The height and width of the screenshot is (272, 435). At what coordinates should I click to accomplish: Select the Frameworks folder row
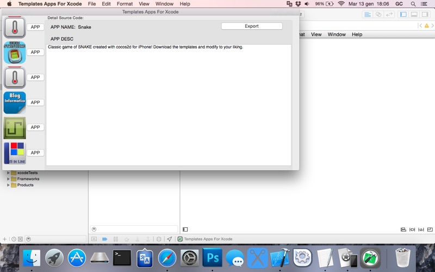tap(45, 179)
